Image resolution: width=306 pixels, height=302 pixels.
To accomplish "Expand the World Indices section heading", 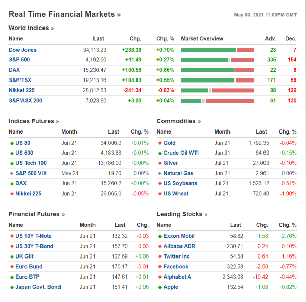I will pyautogui.click(x=31, y=28).
